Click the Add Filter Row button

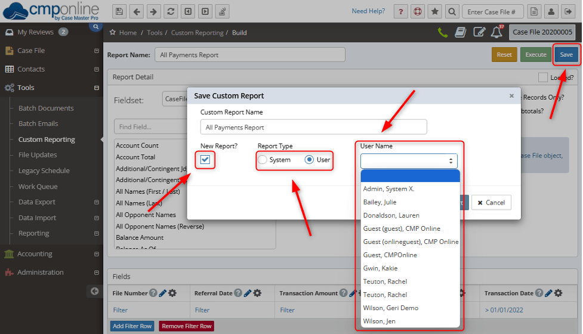pyautogui.click(x=132, y=326)
